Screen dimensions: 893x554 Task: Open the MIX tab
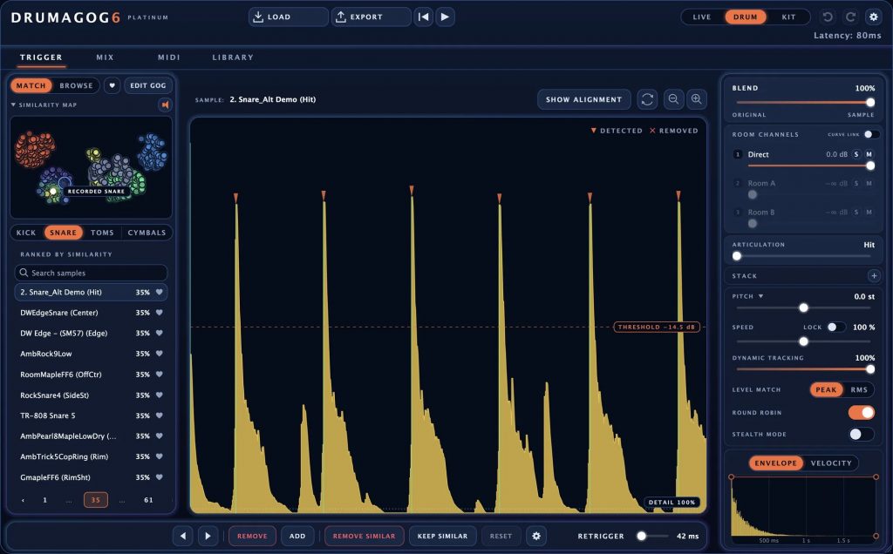(x=105, y=57)
